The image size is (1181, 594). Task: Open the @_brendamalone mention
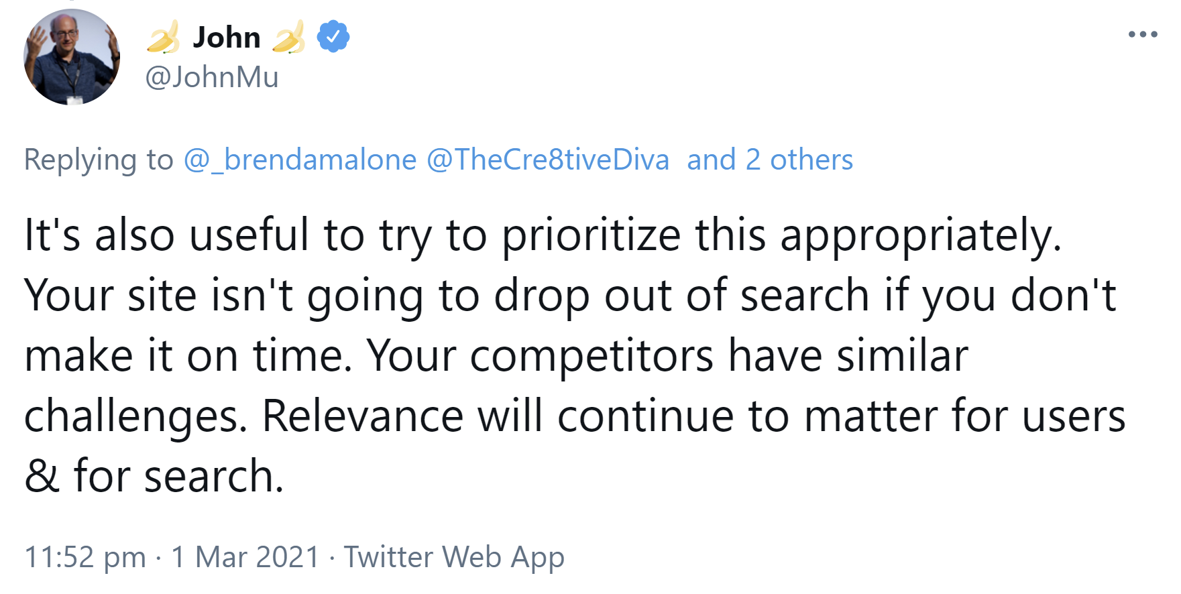tap(300, 160)
